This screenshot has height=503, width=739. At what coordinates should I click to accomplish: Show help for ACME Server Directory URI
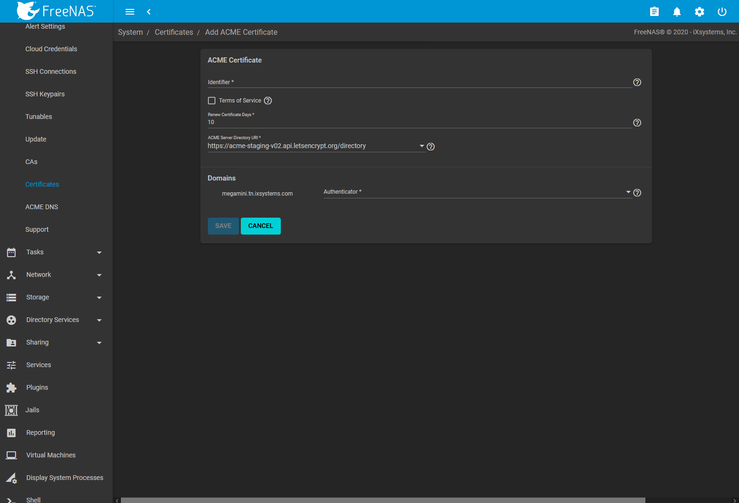(x=430, y=147)
